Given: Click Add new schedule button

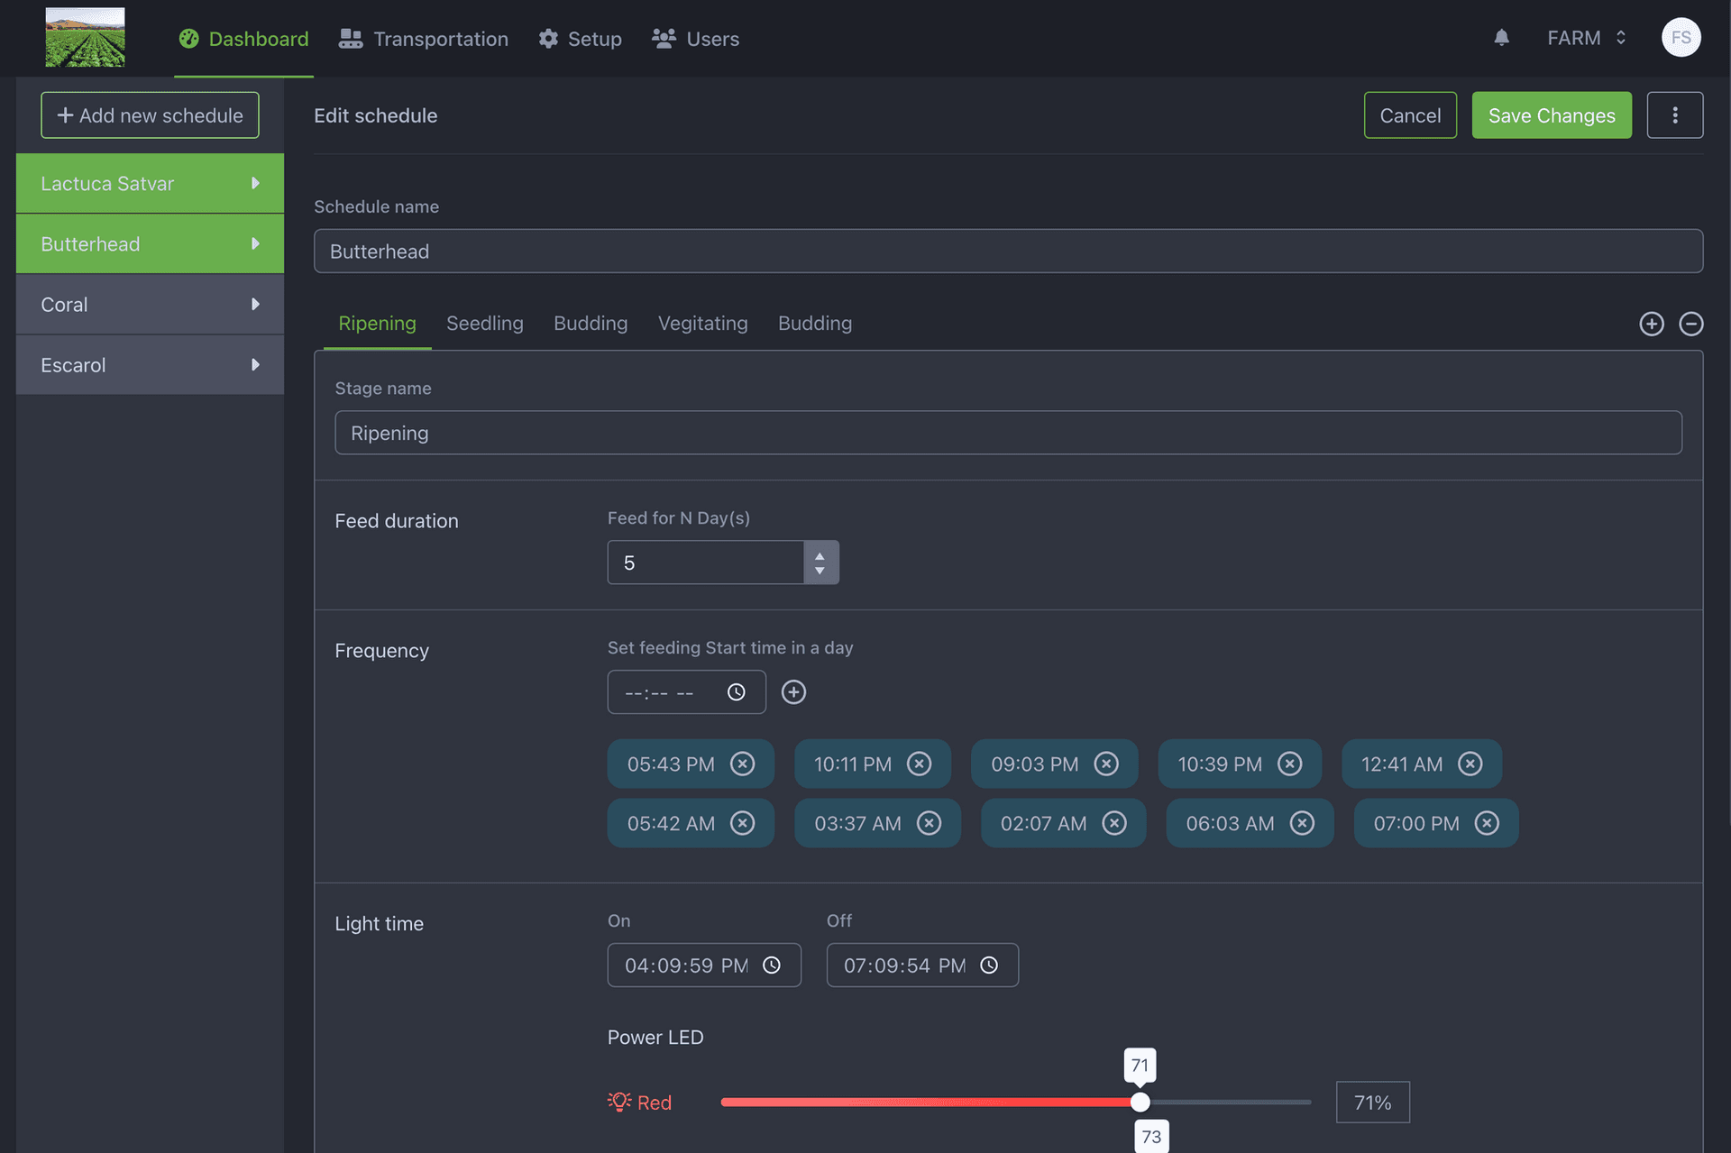Looking at the screenshot, I should [x=150, y=115].
